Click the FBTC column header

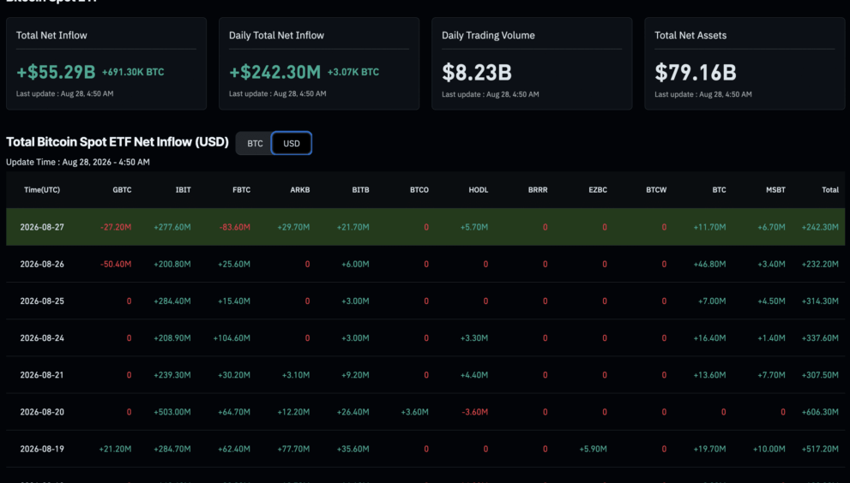click(241, 190)
